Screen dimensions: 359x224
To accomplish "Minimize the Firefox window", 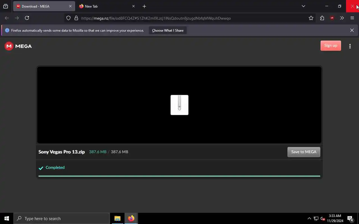I will (x=326, y=6).
